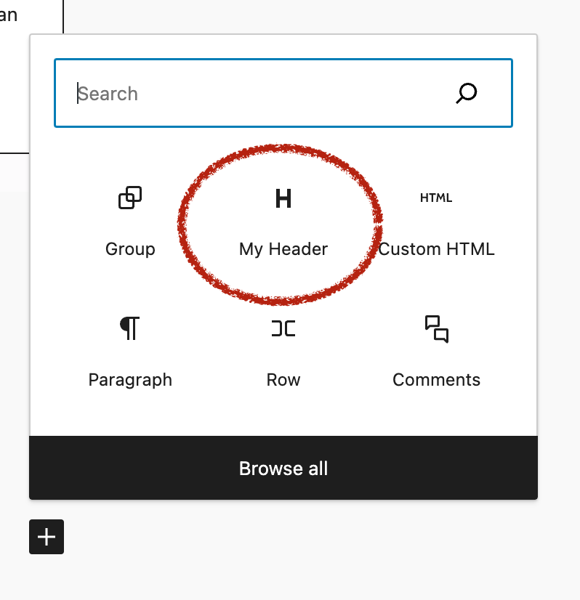The height and width of the screenshot is (600, 580).
Task: Choose the Comments text label
Action: coord(437,380)
